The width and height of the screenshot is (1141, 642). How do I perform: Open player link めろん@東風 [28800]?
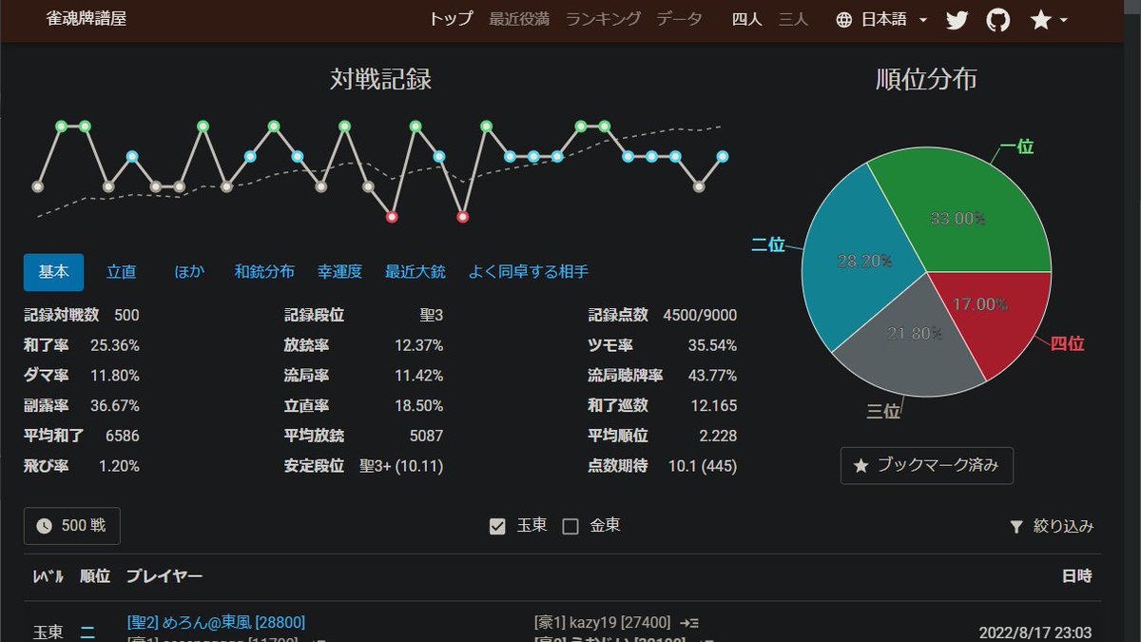[x=216, y=622]
